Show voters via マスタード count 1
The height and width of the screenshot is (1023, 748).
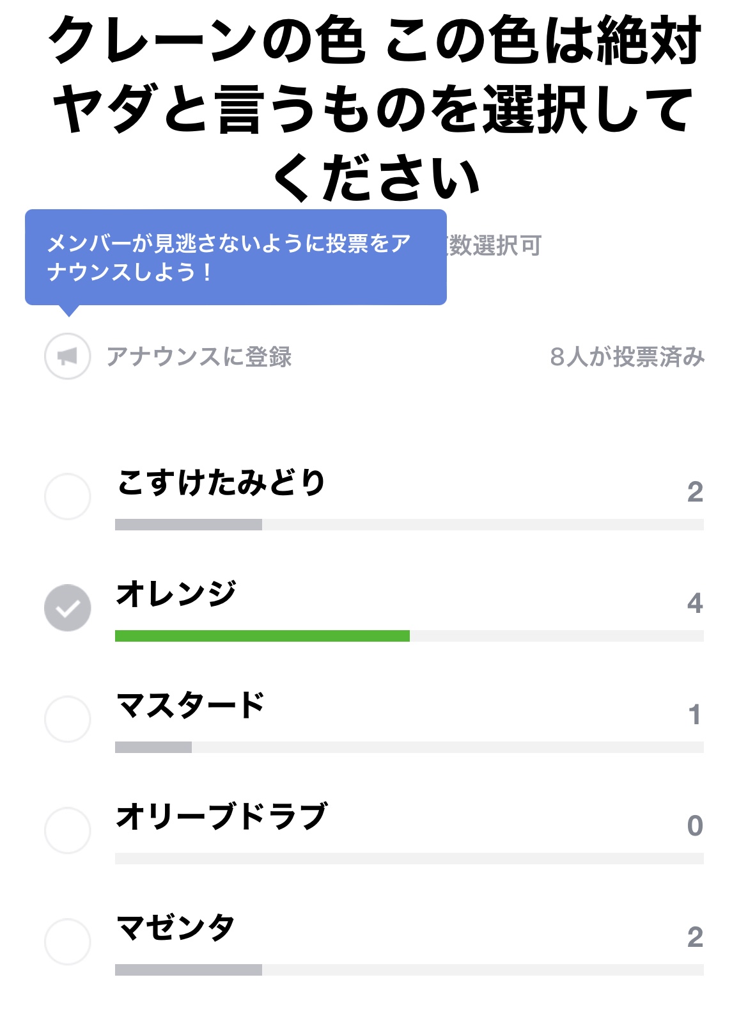pos(695,715)
